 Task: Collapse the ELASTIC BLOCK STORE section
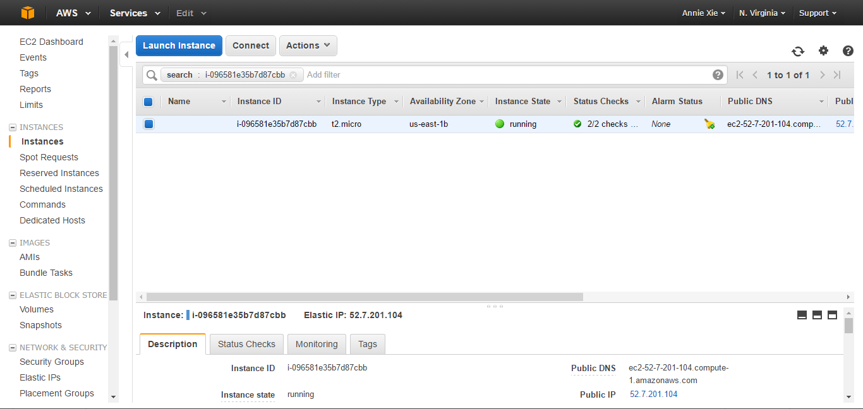13,295
